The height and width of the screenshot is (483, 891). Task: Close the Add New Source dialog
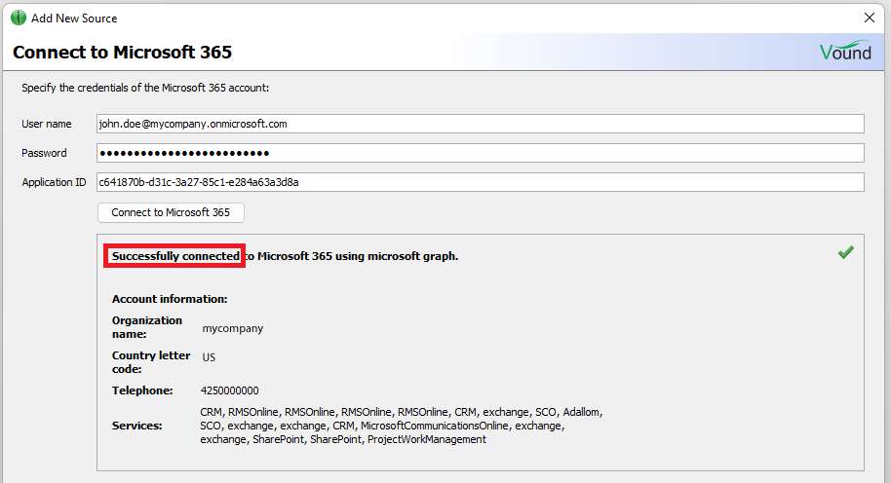click(x=870, y=18)
